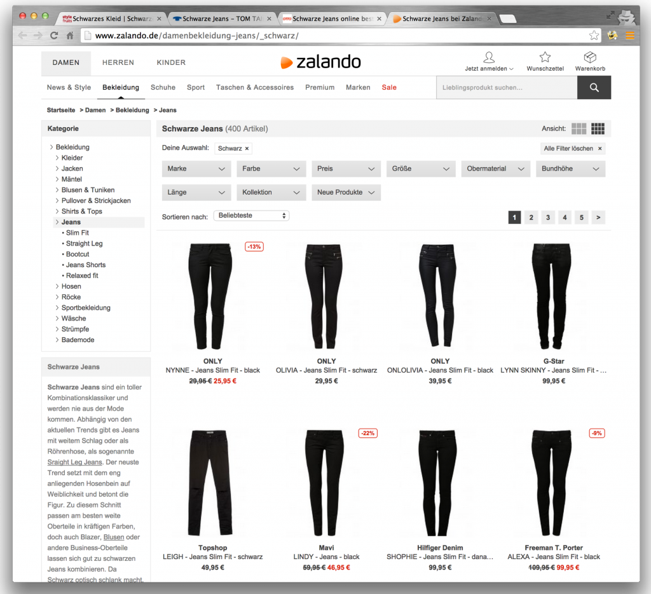Open the Bundhöhe filter dropdown
The height and width of the screenshot is (594, 651).
(x=570, y=169)
